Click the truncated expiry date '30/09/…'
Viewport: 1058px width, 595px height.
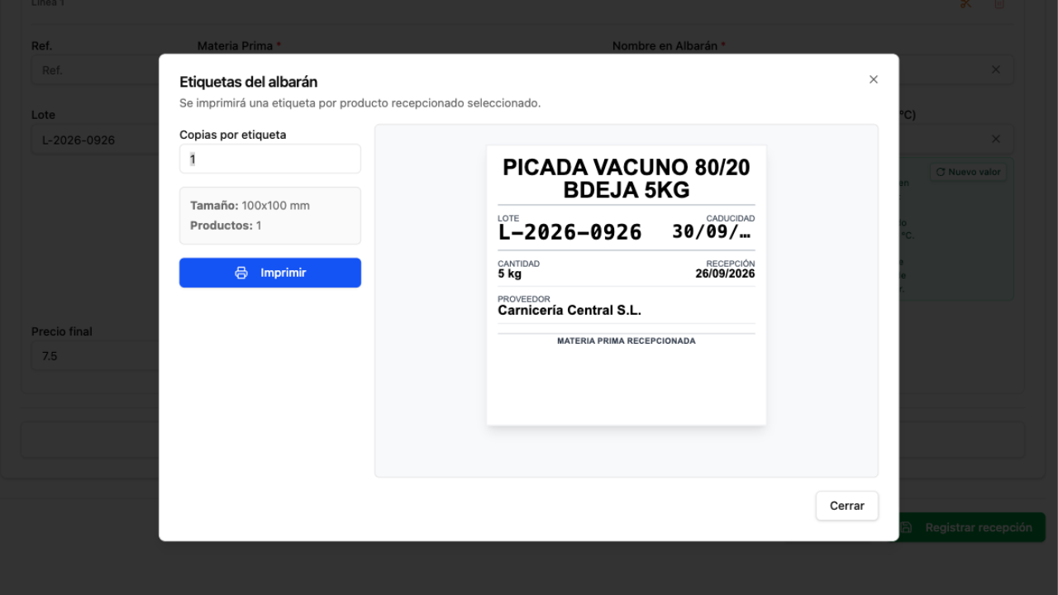pos(713,232)
